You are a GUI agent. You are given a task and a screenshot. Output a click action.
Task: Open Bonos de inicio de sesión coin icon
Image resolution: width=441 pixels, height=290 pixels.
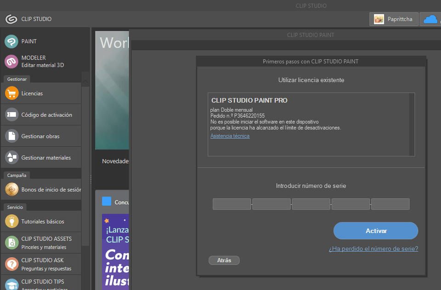coord(12,190)
